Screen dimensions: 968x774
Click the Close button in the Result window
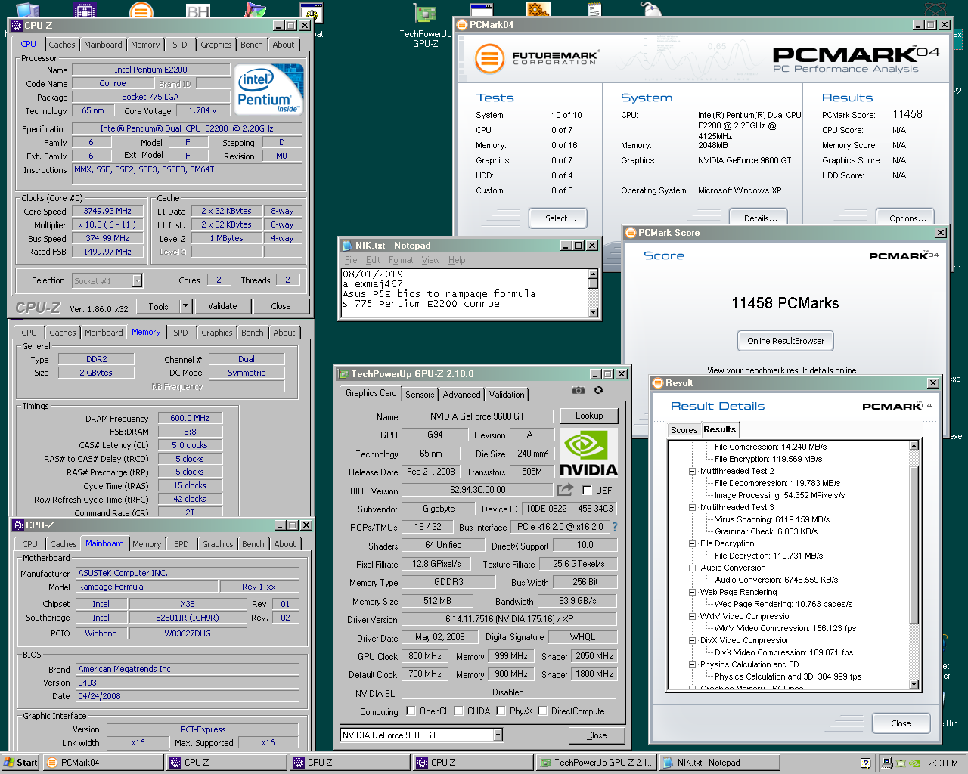point(901,723)
